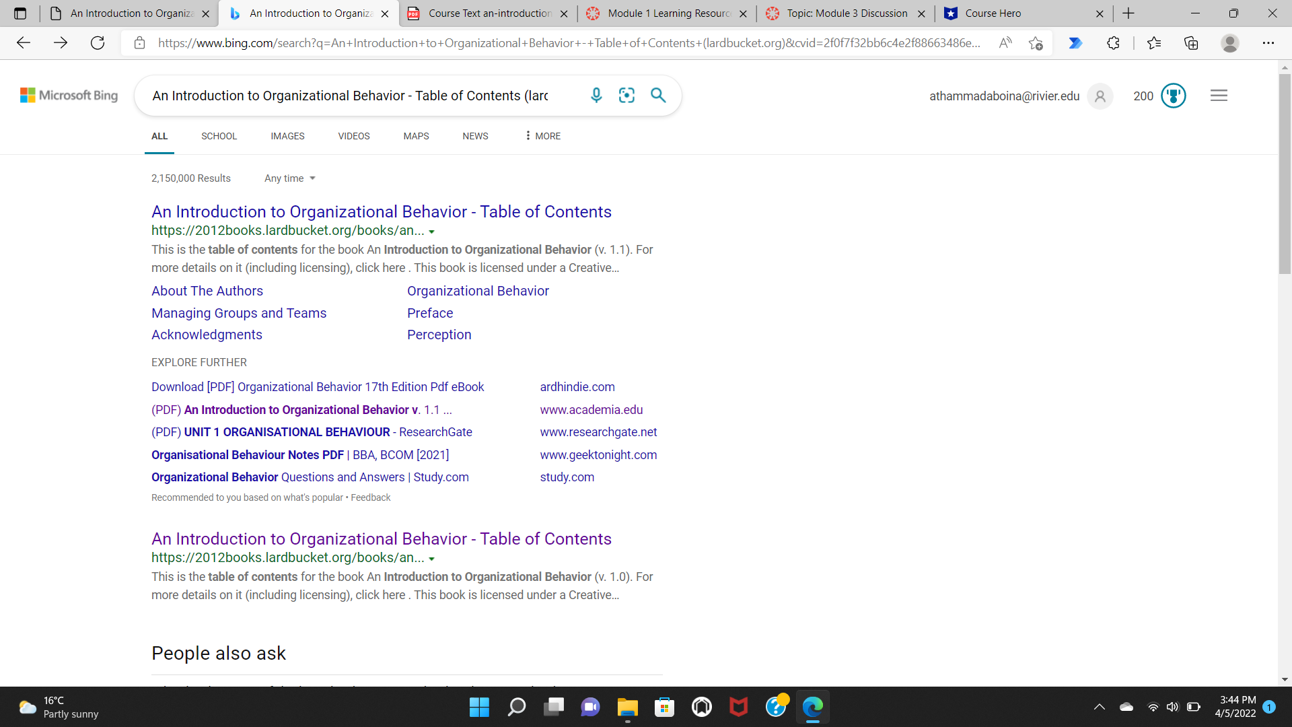Image resolution: width=1292 pixels, height=727 pixels.
Task: Open the www.geektonight.com link
Action: point(598,455)
